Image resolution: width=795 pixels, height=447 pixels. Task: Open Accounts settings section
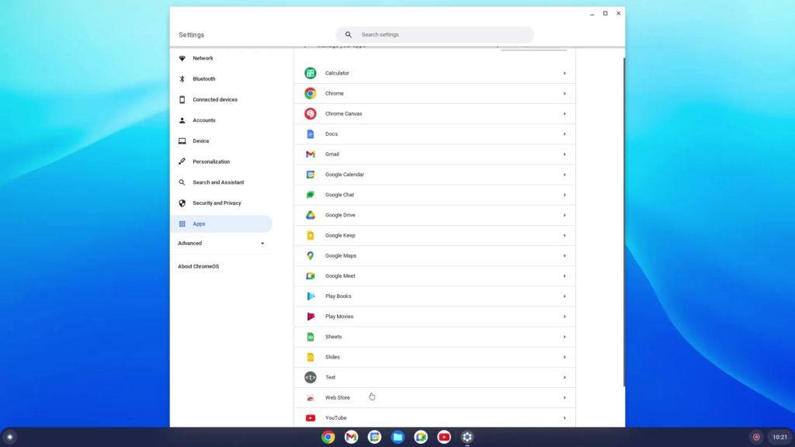coord(221,120)
